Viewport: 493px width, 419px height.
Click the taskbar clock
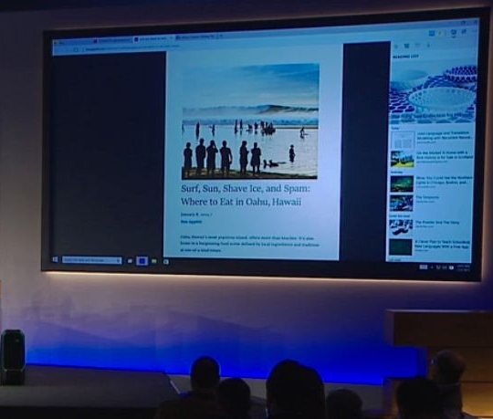click(x=464, y=267)
